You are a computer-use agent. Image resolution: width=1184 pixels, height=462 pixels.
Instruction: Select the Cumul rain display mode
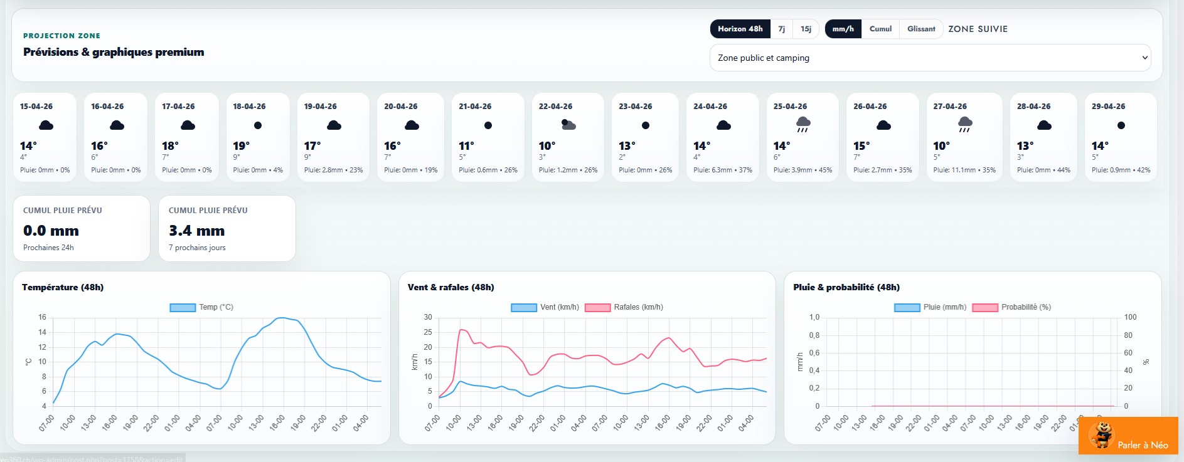(880, 29)
